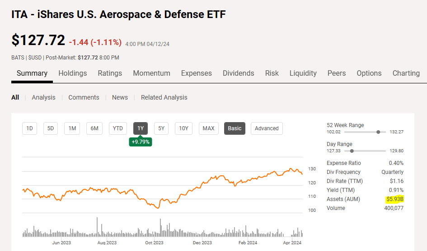The width and height of the screenshot is (427, 251).
Task: Go to the Expenses tab
Action: click(x=196, y=73)
